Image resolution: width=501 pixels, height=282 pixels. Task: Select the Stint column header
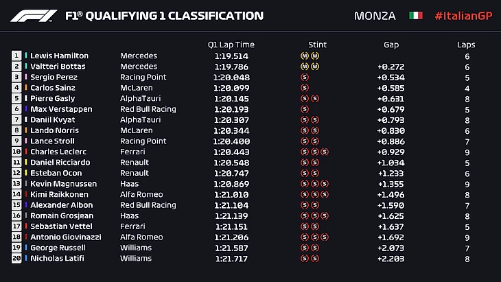point(318,44)
